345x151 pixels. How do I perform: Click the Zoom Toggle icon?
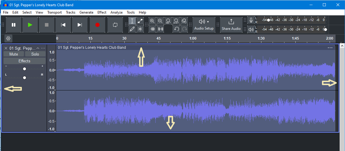click(x=184, y=21)
